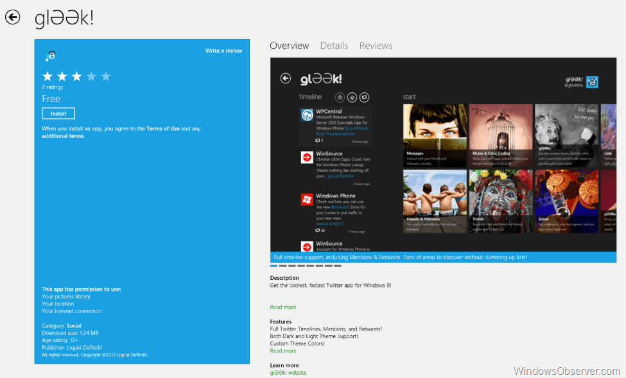This screenshot has height=378, width=626.
Task: Click the @ mentions icon next to timeline
Action: coord(351,97)
